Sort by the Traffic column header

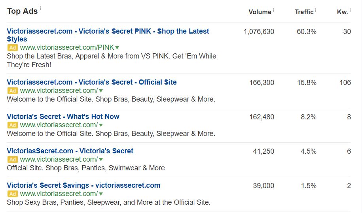point(304,12)
